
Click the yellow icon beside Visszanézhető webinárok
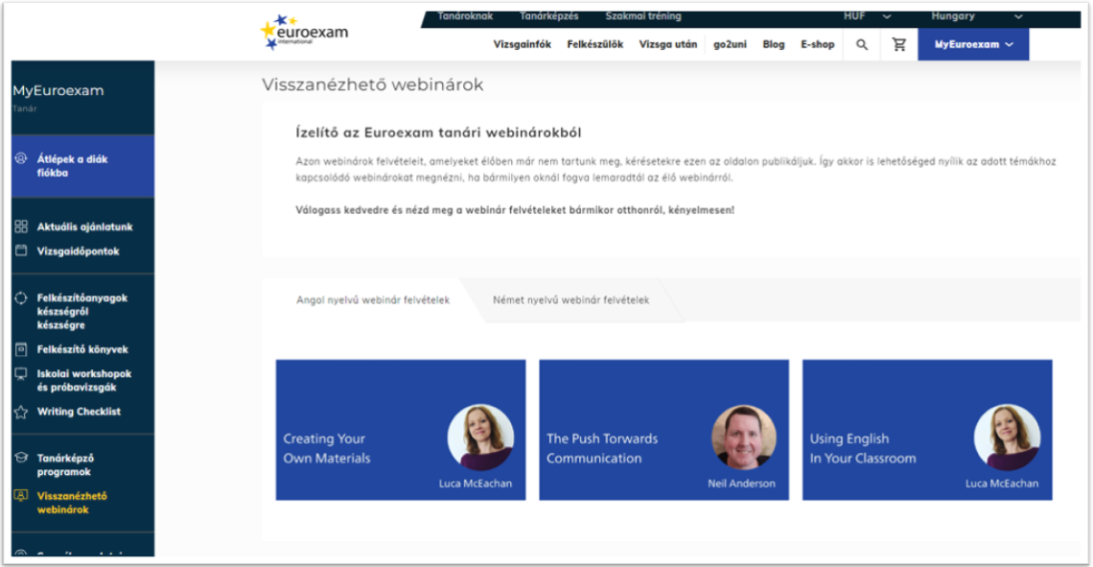coord(22,496)
